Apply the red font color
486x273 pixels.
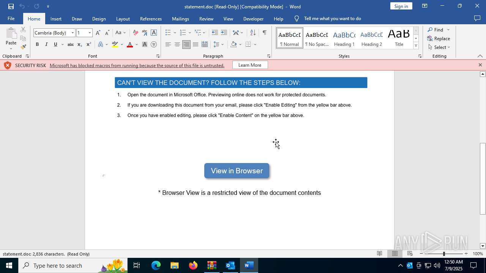point(130,44)
